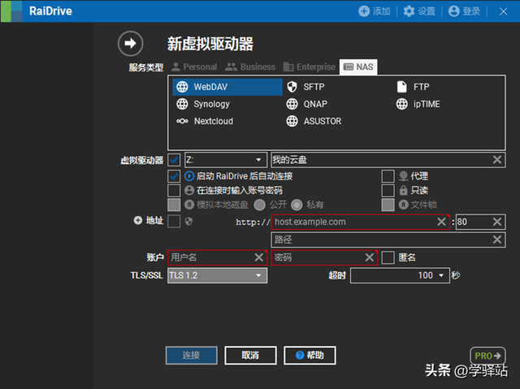Image resolution: width=520 pixels, height=389 pixels.
Task: Select Synology service type
Action: click(202, 104)
